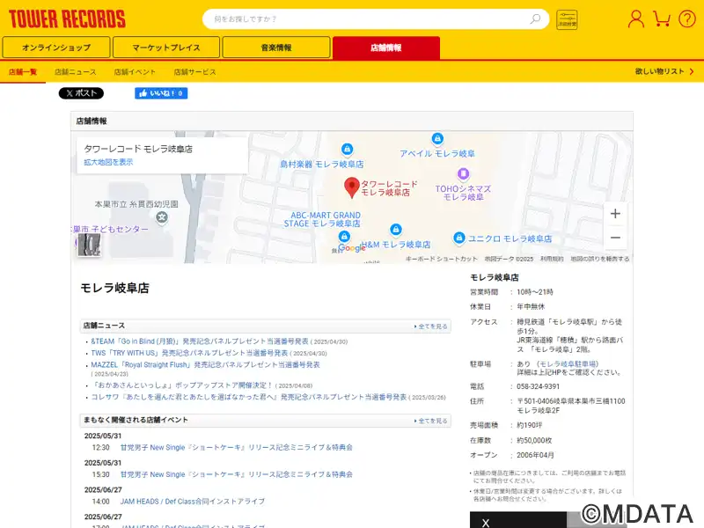Open the 欲しい物リスト link
The width and height of the screenshot is (704, 528).
[x=664, y=71]
